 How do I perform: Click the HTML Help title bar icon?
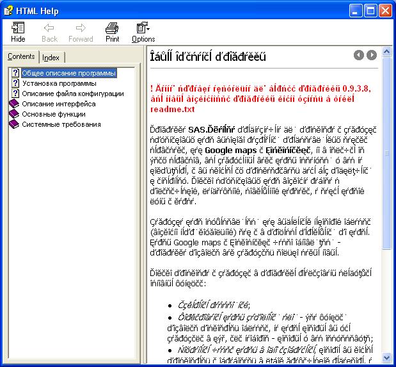(x=9, y=10)
